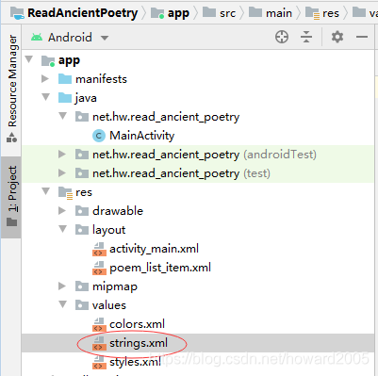Open the Android view dropdown
Viewport: 378px width, 376px height.
(x=105, y=38)
